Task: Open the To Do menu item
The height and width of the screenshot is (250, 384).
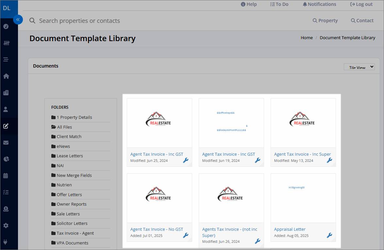Action: (x=279, y=4)
